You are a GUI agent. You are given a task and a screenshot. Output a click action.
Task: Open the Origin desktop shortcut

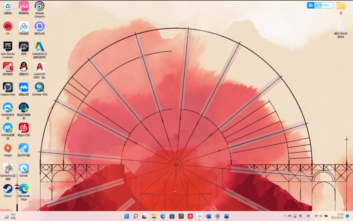click(8, 150)
